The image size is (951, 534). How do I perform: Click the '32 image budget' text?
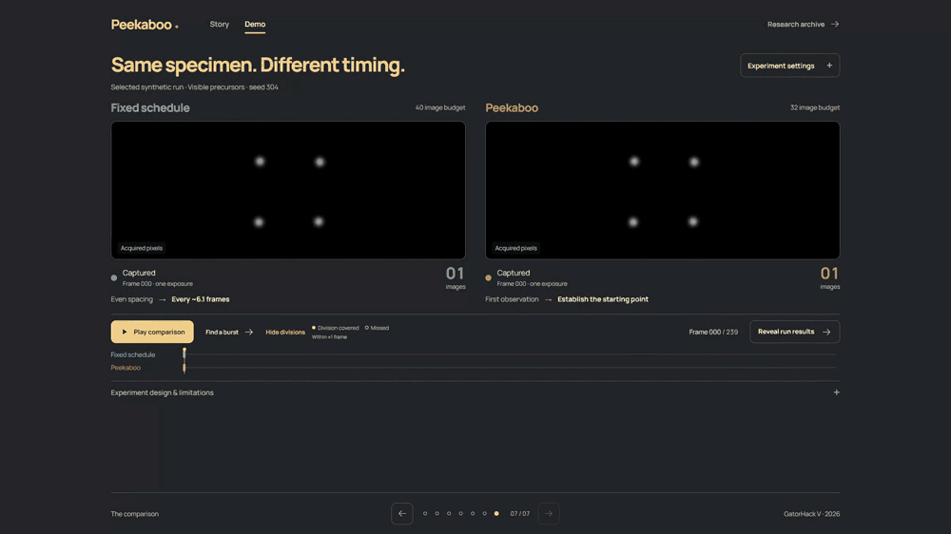coord(815,108)
